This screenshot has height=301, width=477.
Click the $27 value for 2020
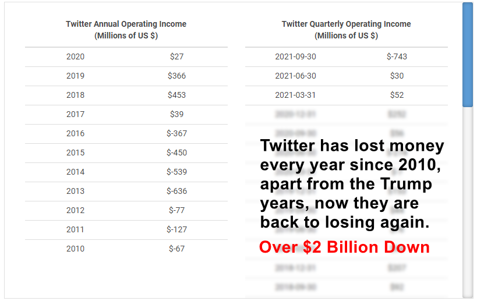click(x=176, y=56)
